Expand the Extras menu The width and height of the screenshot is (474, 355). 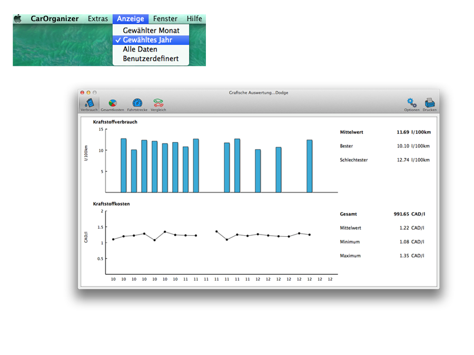coord(98,19)
